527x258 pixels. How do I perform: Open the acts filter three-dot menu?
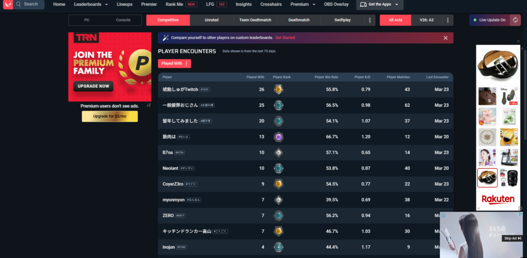448,20
